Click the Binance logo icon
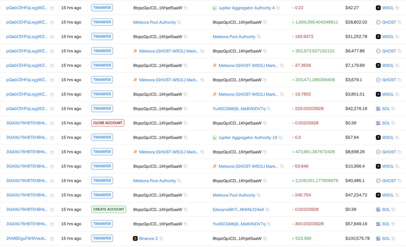Image resolution: width=406 pixels, height=247 pixels. (135, 239)
